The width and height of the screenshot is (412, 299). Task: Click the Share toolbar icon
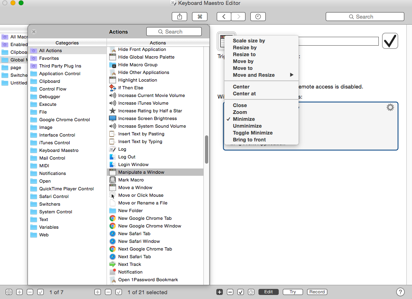179,17
